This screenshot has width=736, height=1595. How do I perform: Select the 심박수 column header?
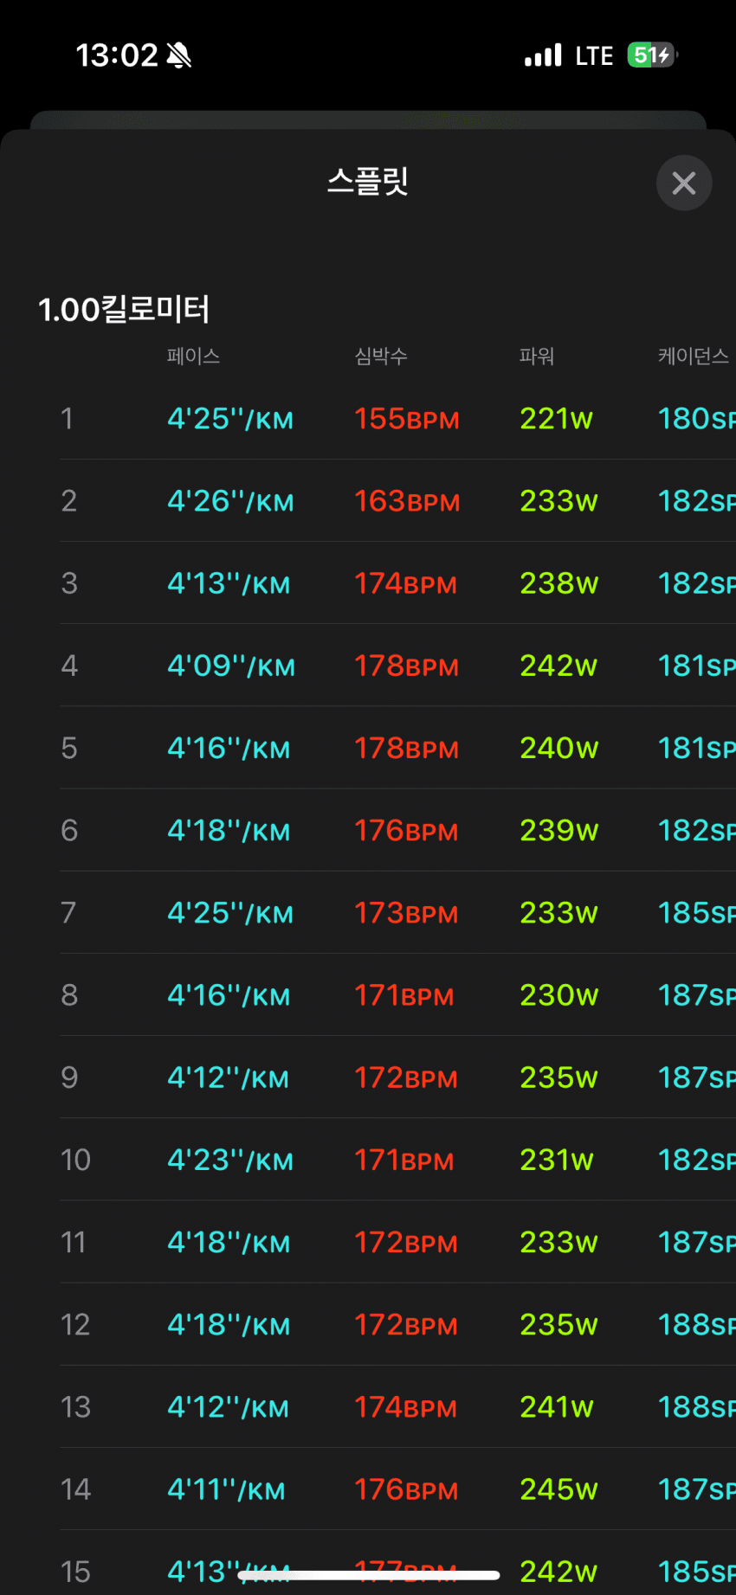click(381, 356)
